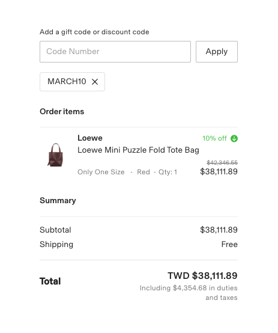The width and height of the screenshot is (278, 333).
Task: Click the green discount arrow icon
Action: 234,138
